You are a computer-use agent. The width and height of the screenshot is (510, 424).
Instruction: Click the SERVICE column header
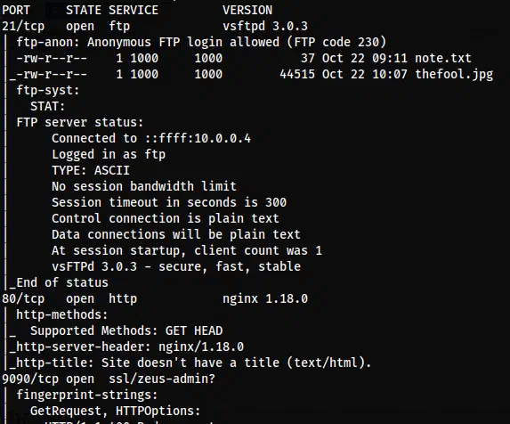(x=134, y=10)
